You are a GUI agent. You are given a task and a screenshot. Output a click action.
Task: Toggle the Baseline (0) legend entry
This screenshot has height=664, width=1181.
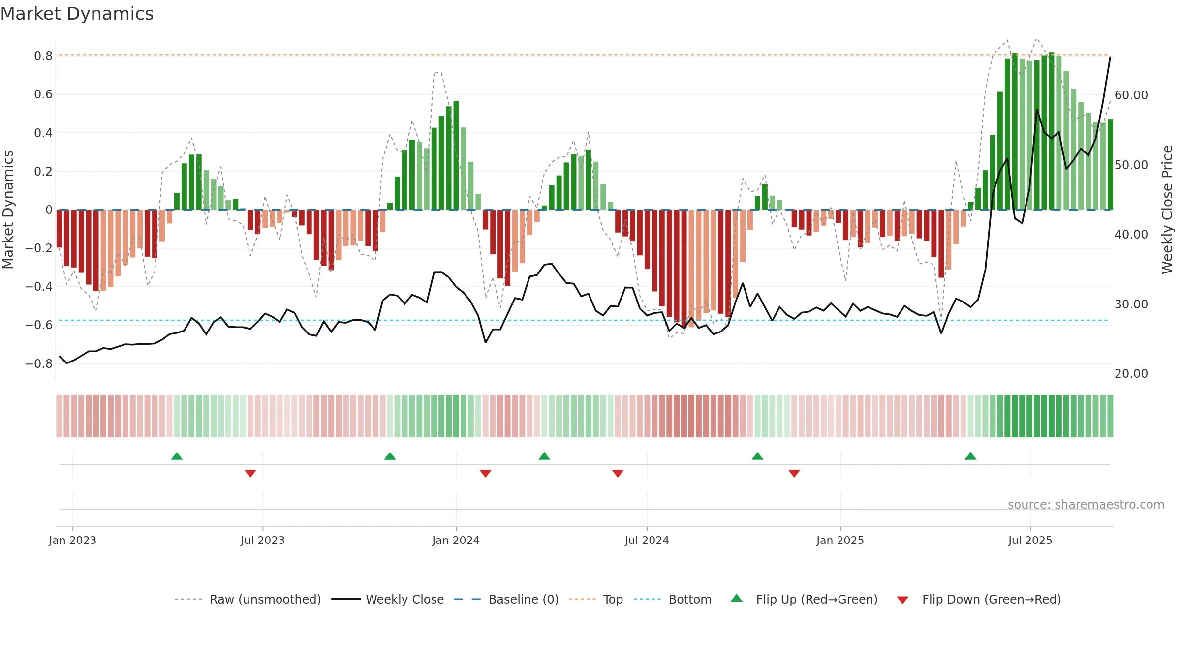[506, 599]
